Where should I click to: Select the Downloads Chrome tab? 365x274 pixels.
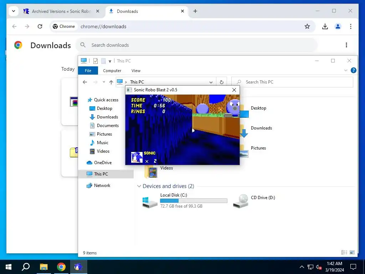coord(146,11)
